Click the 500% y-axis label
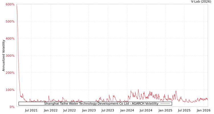 click(x=10, y=21)
